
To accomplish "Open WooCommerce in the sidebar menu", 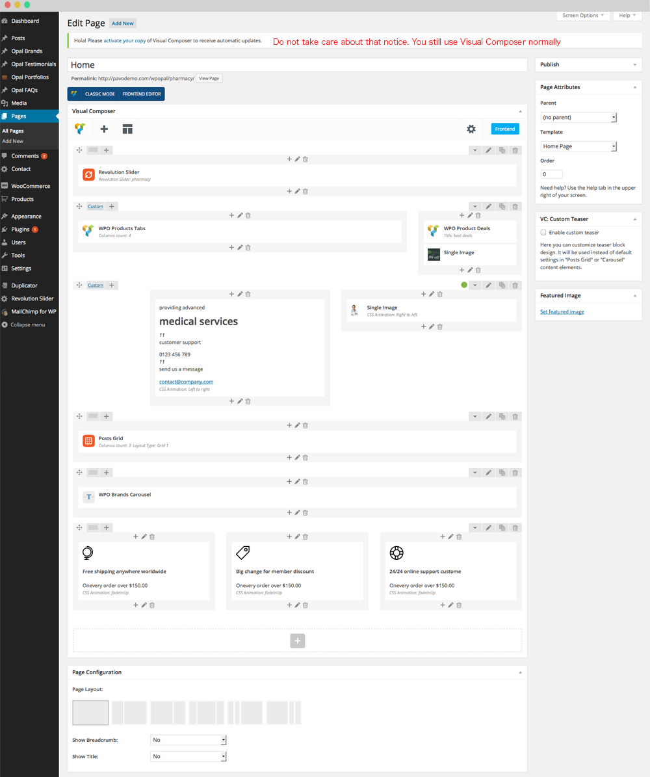I will click(x=30, y=186).
